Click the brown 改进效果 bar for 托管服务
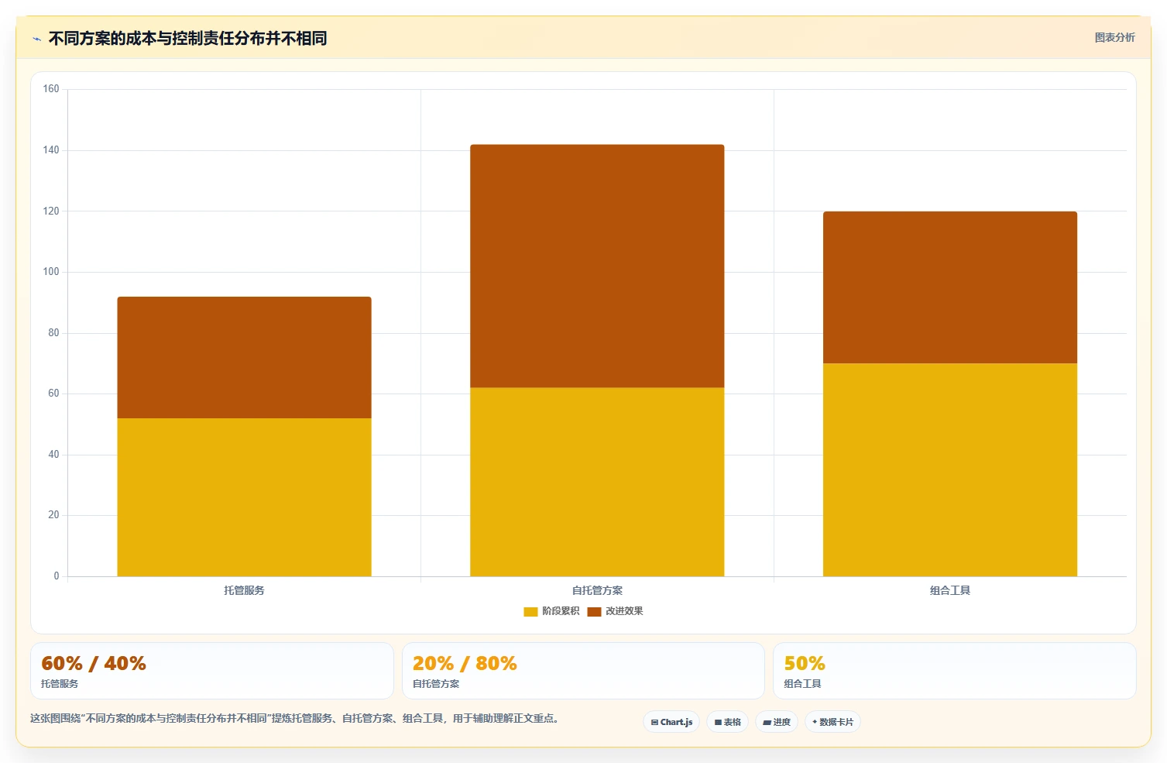Screen dimensions: 1167x763 pos(244,358)
